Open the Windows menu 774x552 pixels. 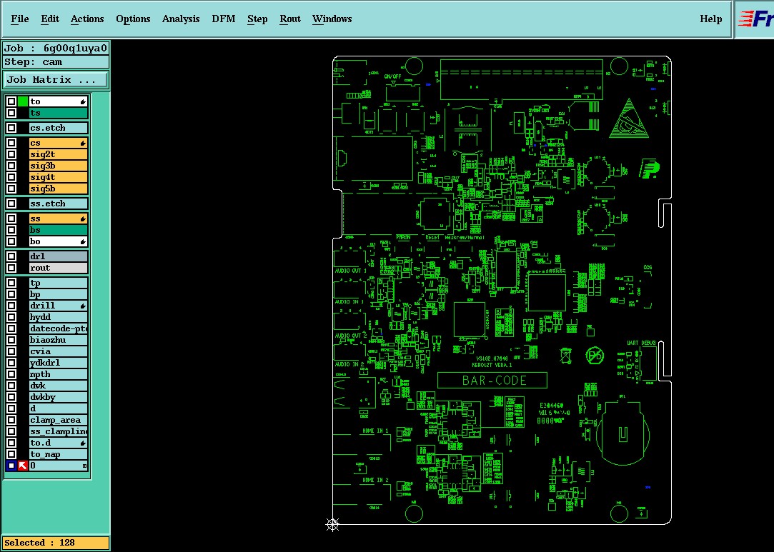pos(332,19)
